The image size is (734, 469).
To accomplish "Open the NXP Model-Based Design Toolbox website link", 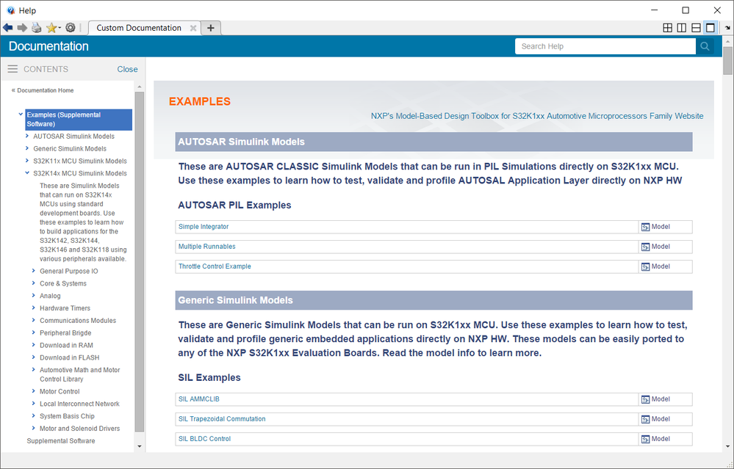I will point(537,116).
